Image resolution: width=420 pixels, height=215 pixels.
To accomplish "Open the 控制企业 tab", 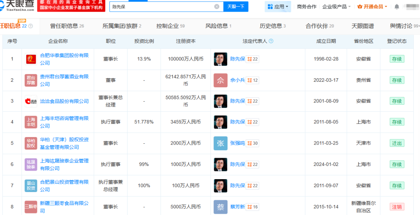I will point(170,26).
